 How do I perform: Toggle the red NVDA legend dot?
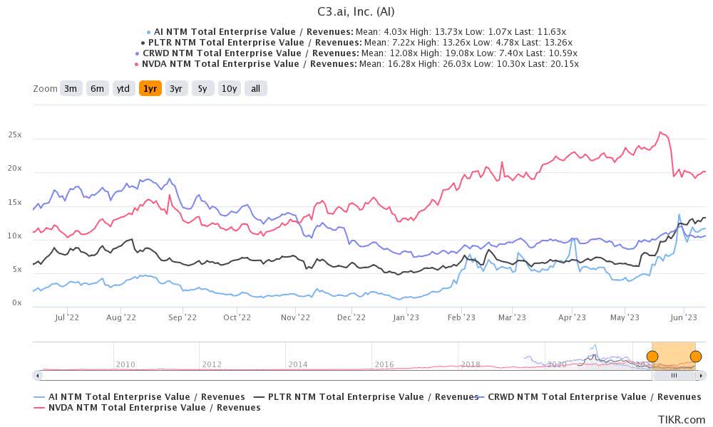tap(138, 63)
